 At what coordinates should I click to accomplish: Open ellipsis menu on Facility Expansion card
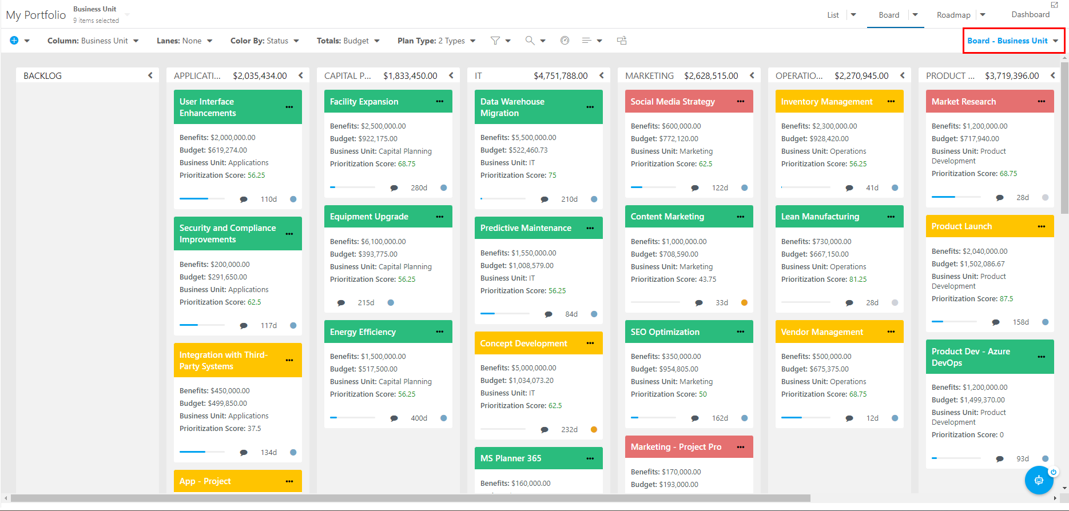(440, 101)
